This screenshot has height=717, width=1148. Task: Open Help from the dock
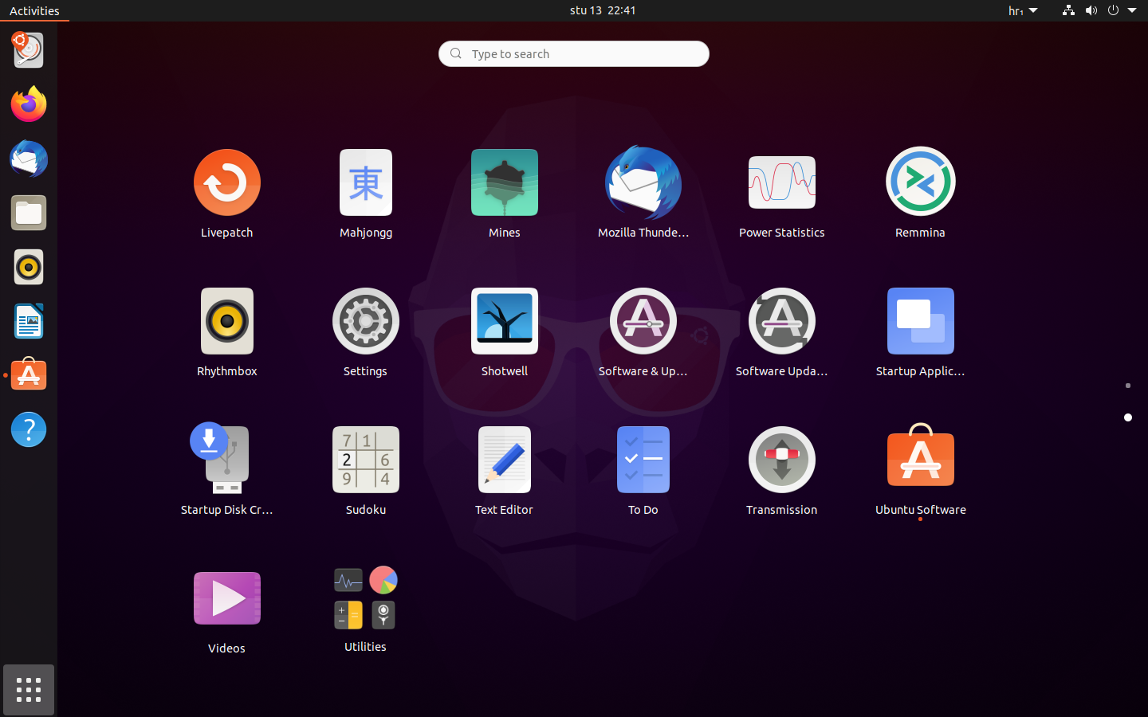click(29, 429)
